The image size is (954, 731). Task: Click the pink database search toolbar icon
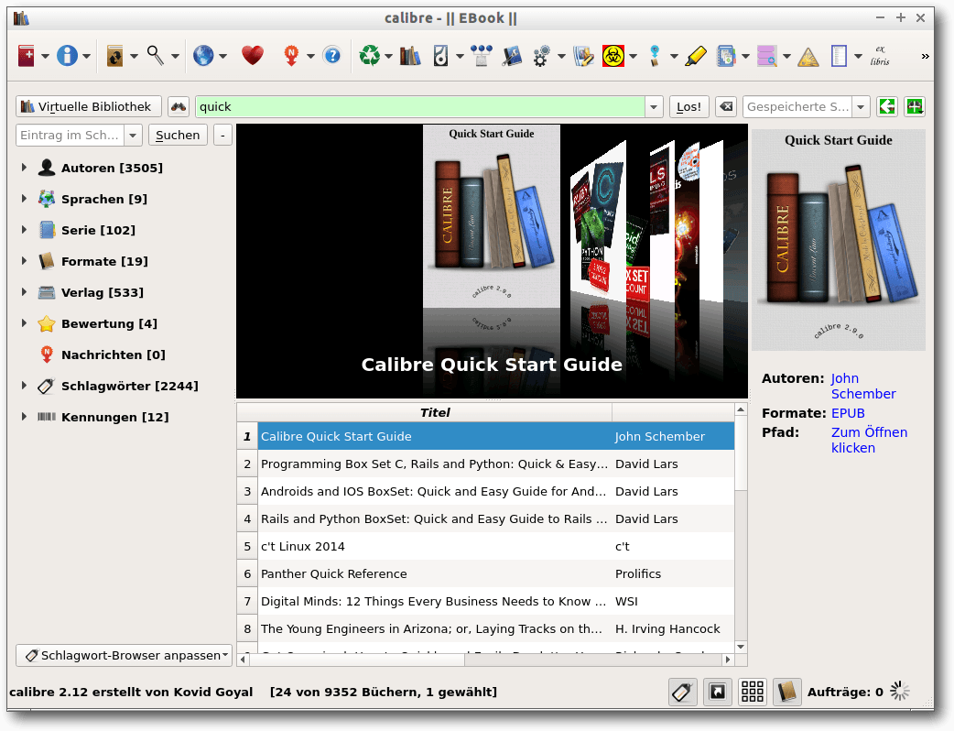766,56
